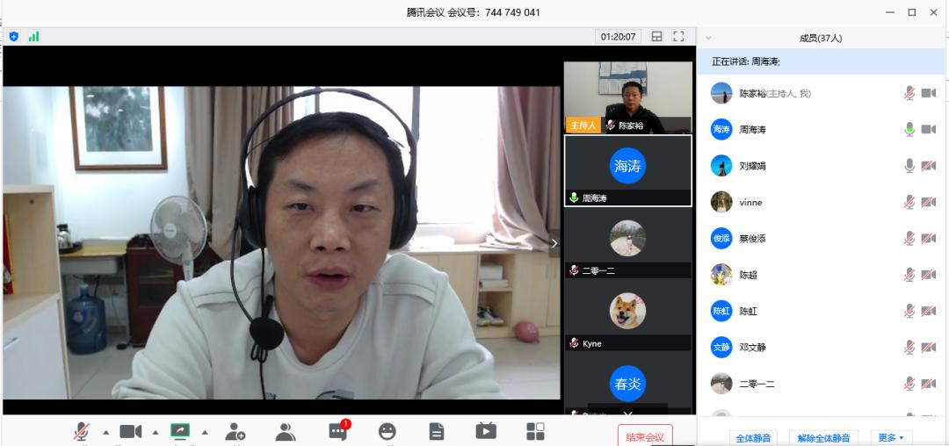Toggle 刘耀娟's grey microphone icon
The width and height of the screenshot is (949, 446).
[x=909, y=166]
